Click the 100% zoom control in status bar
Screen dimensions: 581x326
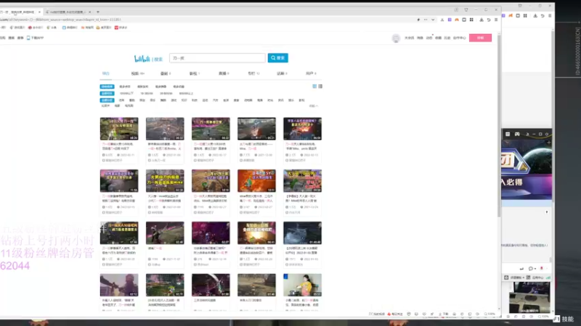(x=489, y=314)
